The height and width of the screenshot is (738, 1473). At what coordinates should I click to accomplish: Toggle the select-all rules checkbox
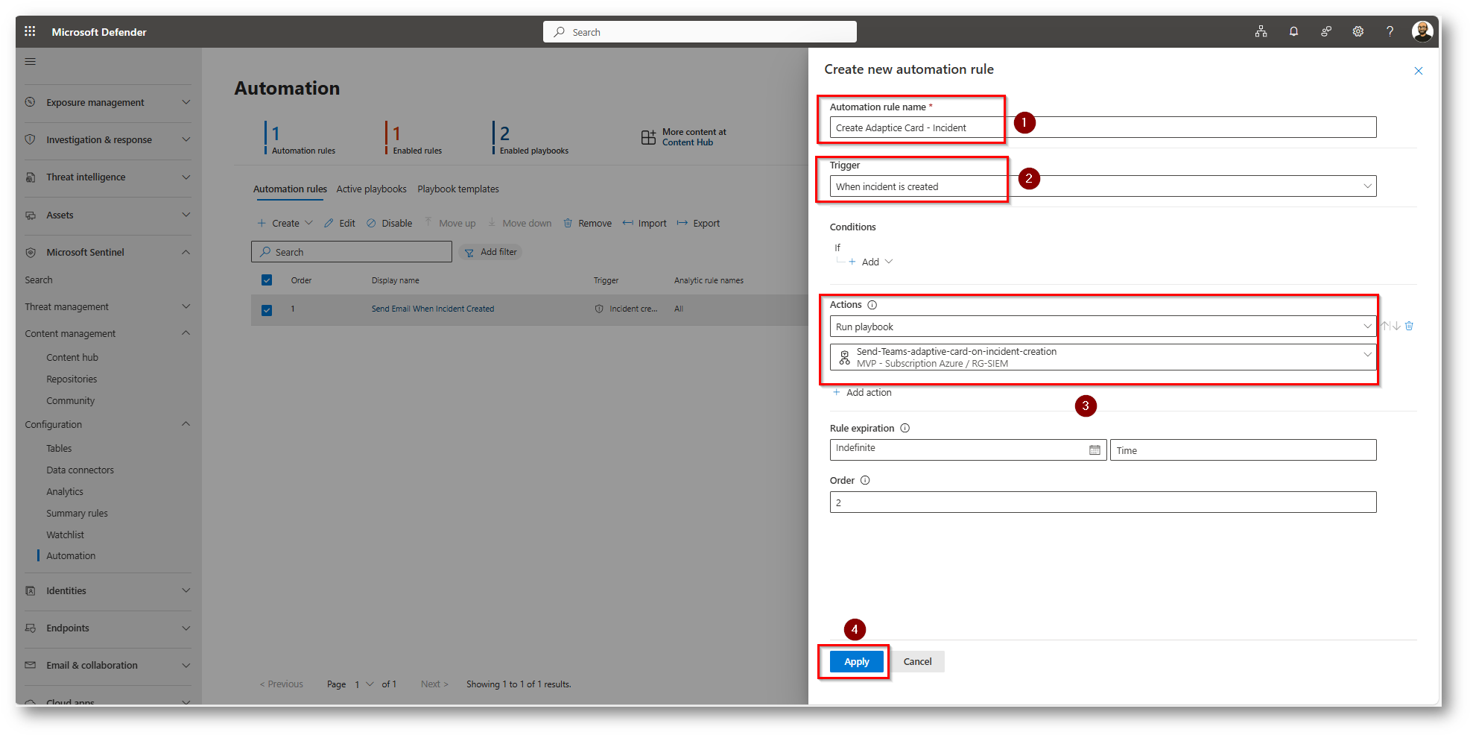267,280
